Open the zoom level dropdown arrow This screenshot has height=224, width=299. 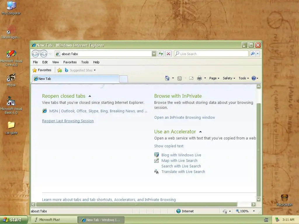(254, 211)
